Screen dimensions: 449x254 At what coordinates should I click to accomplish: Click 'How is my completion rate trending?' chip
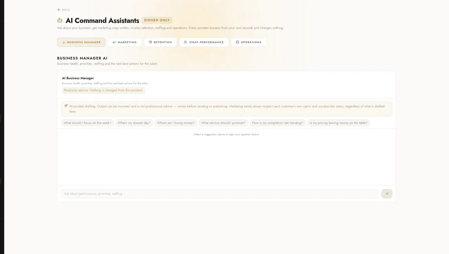tap(277, 123)
